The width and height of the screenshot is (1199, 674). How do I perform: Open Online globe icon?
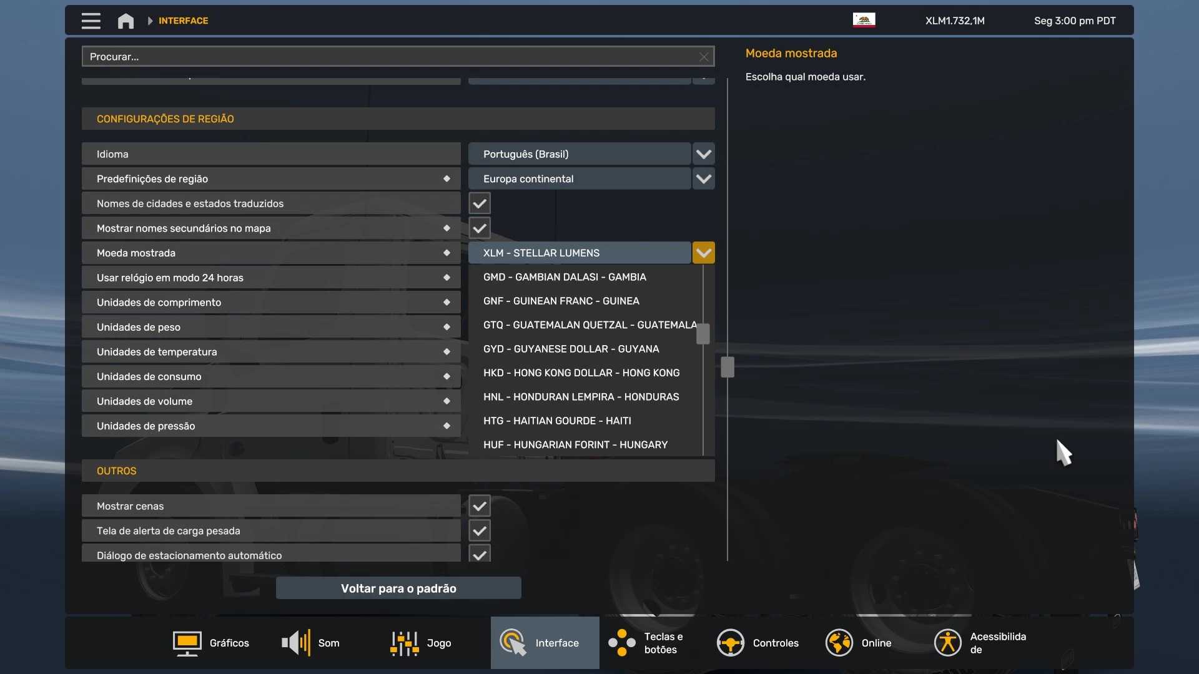coord(839,643)
